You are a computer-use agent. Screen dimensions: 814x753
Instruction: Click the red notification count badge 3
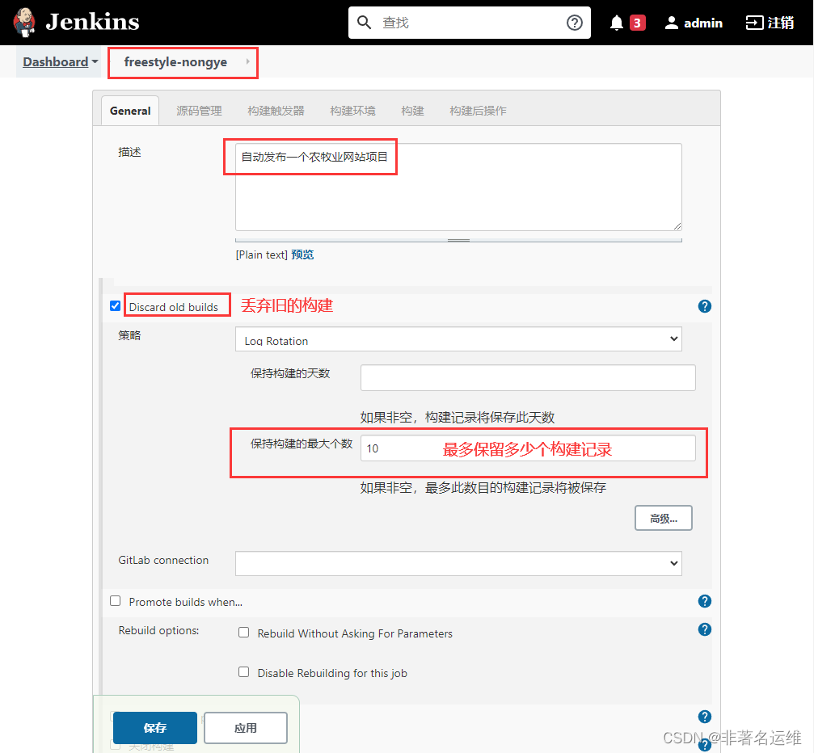click(x=637, y=23)
